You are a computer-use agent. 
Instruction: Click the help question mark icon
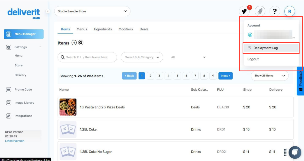pos(275,11)
